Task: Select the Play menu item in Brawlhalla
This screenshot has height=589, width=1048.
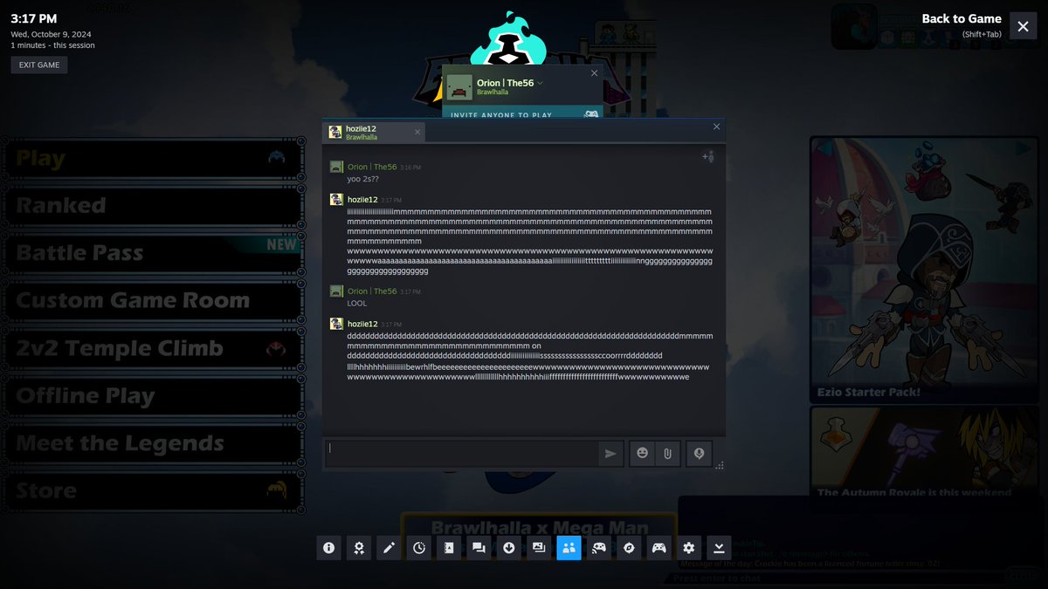Action: (x=155, y=158)
